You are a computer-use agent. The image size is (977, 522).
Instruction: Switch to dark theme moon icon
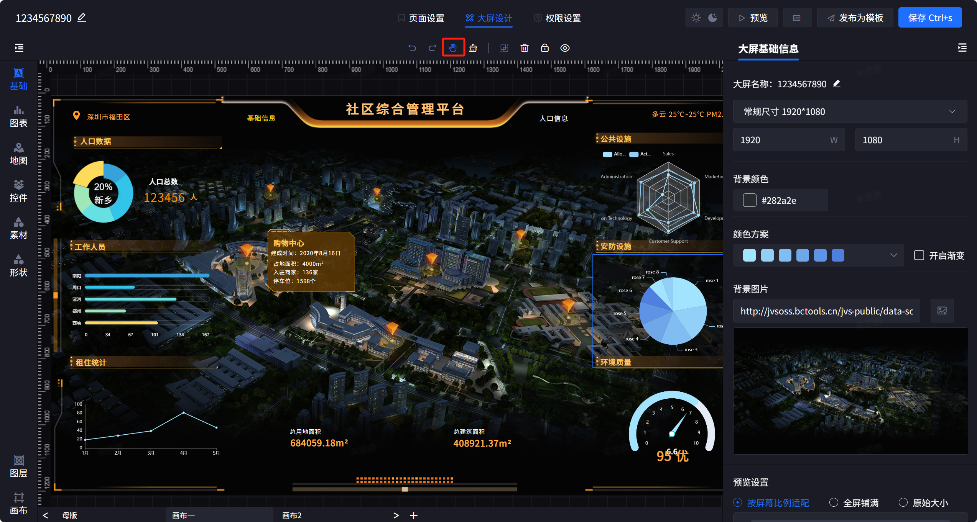click(x=712, y=18)
